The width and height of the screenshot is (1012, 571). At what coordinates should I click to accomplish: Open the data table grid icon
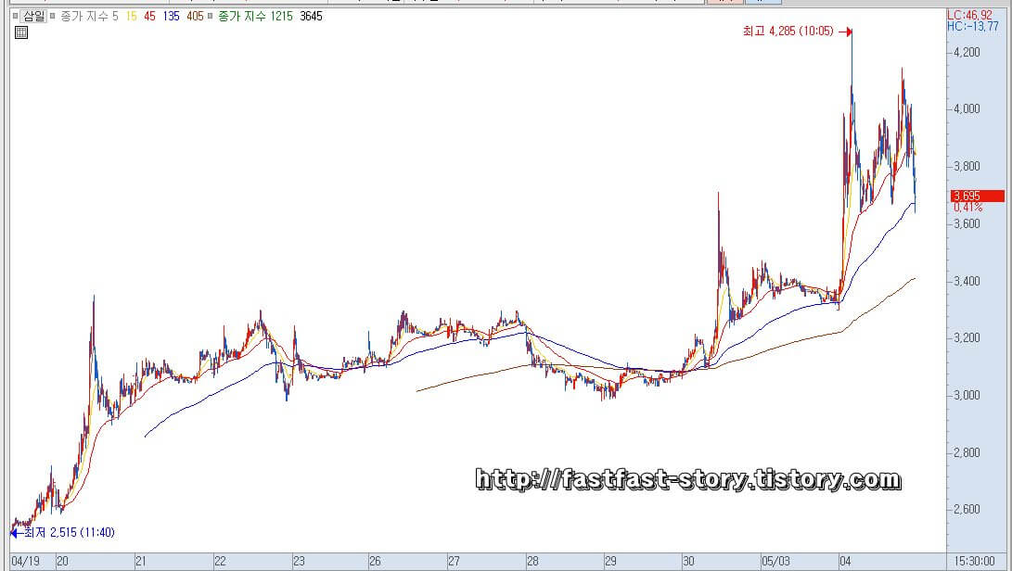21,32
